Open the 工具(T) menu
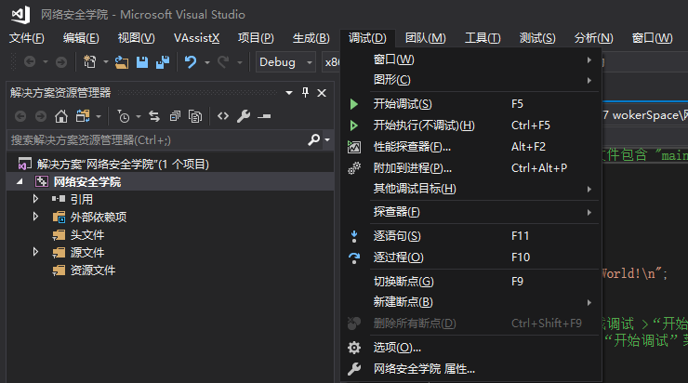Screen dimensions: 688x383 (483, 38)
